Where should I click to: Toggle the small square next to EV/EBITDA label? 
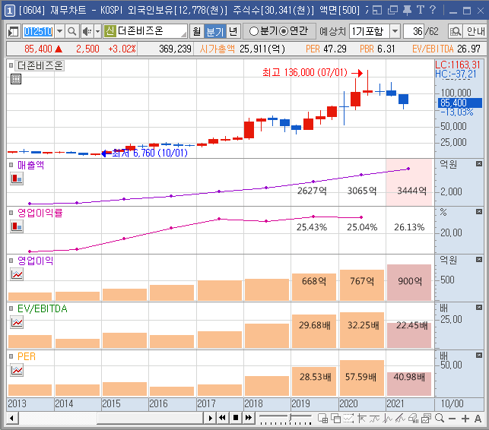pyautogui.click(x=11, y=308)
